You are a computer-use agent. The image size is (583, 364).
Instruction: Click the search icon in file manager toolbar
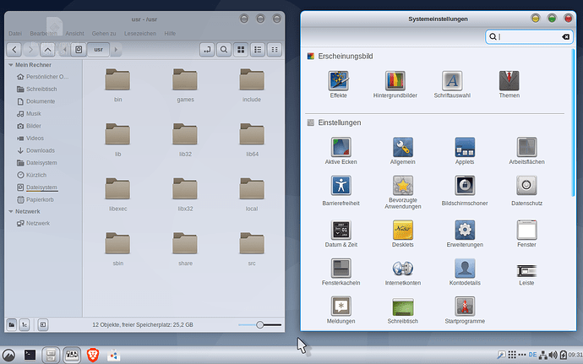click(223, 50)
